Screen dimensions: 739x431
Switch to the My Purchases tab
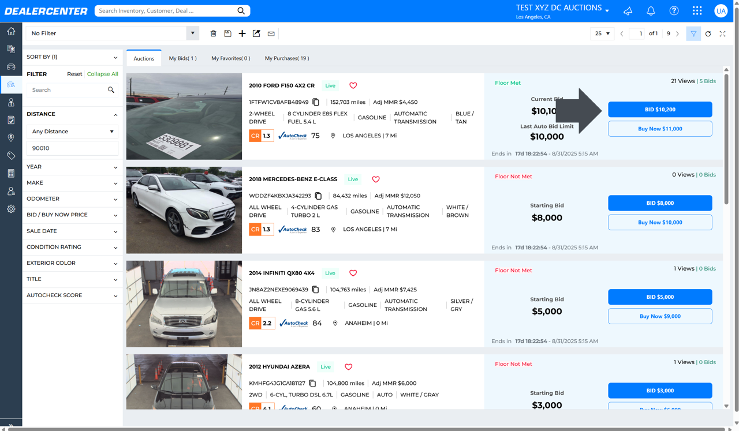286,58
